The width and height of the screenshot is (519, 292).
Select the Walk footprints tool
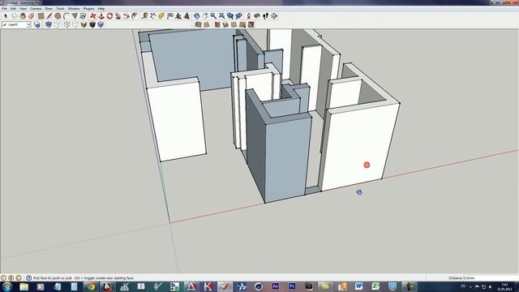pyautogui.click(x=265, y=16)
